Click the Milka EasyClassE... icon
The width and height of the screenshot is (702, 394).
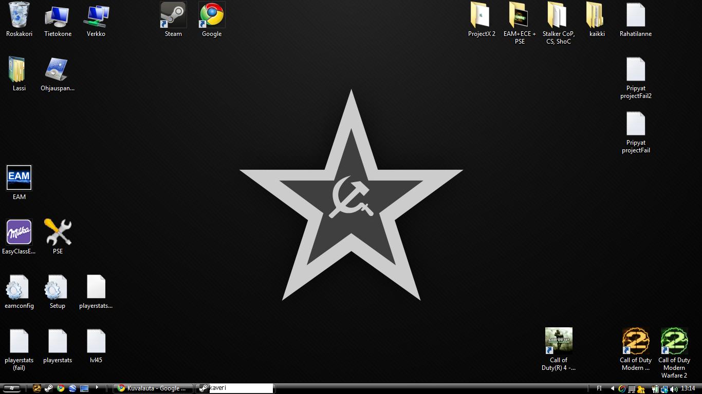coord(19,232)
